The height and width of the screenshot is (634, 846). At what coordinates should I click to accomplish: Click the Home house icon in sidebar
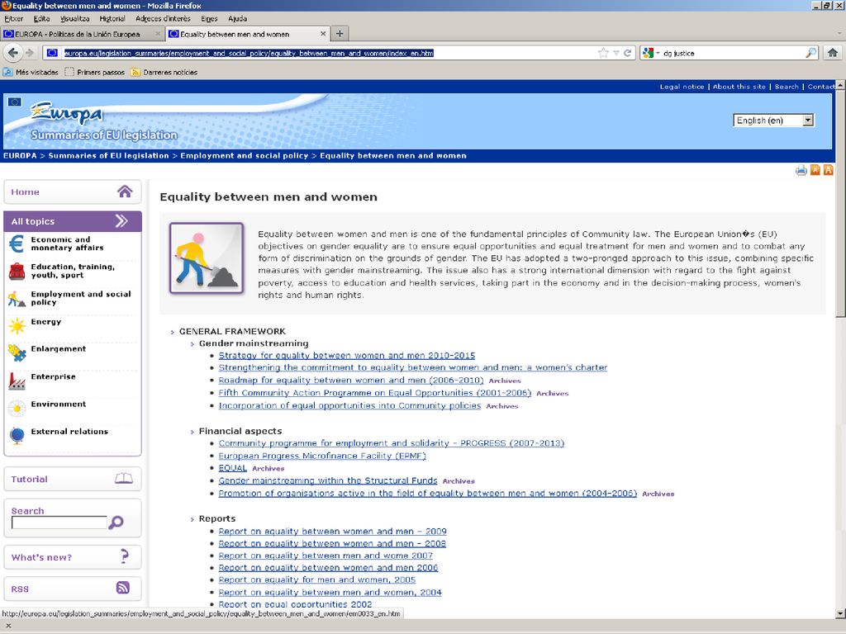pos(125,192)
